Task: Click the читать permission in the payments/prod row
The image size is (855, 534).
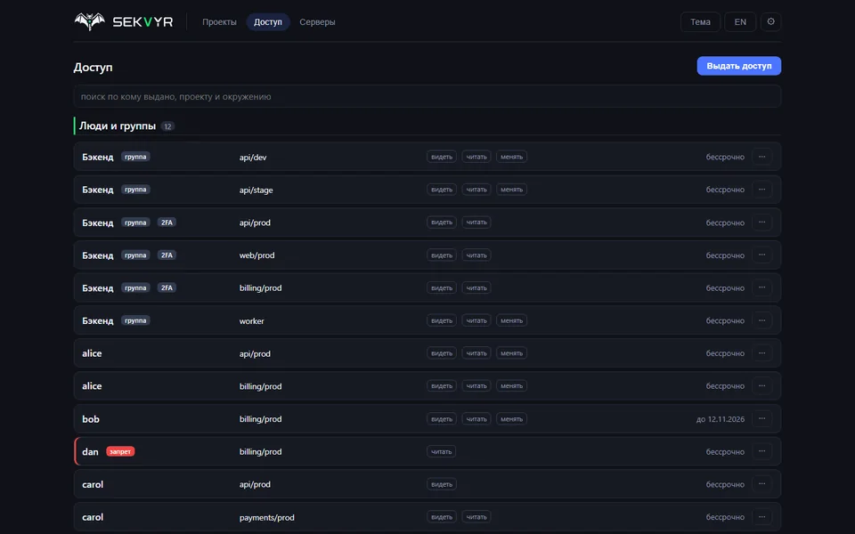Action: pyautogui.click(x=476, y=517)
